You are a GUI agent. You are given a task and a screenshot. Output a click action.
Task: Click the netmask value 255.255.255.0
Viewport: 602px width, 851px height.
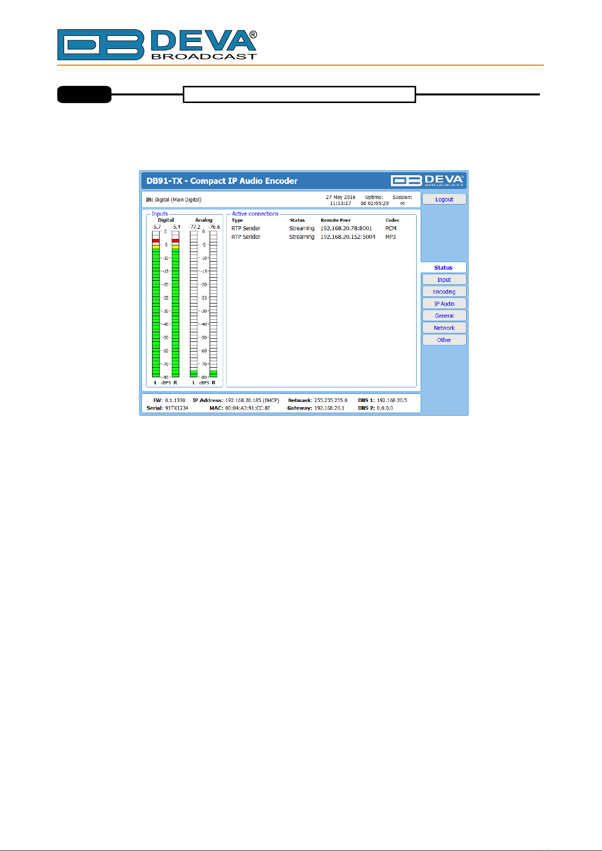click(331, 400)
